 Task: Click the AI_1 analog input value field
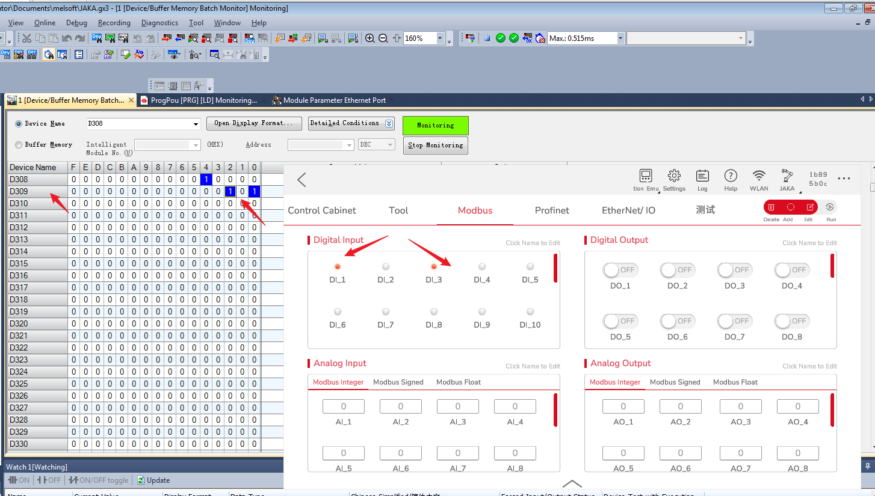pyautogui.click(x=343, y=406)
